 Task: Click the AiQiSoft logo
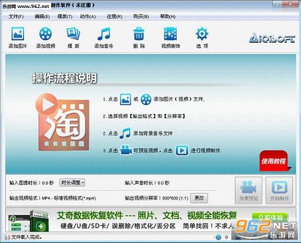[272, 38]
